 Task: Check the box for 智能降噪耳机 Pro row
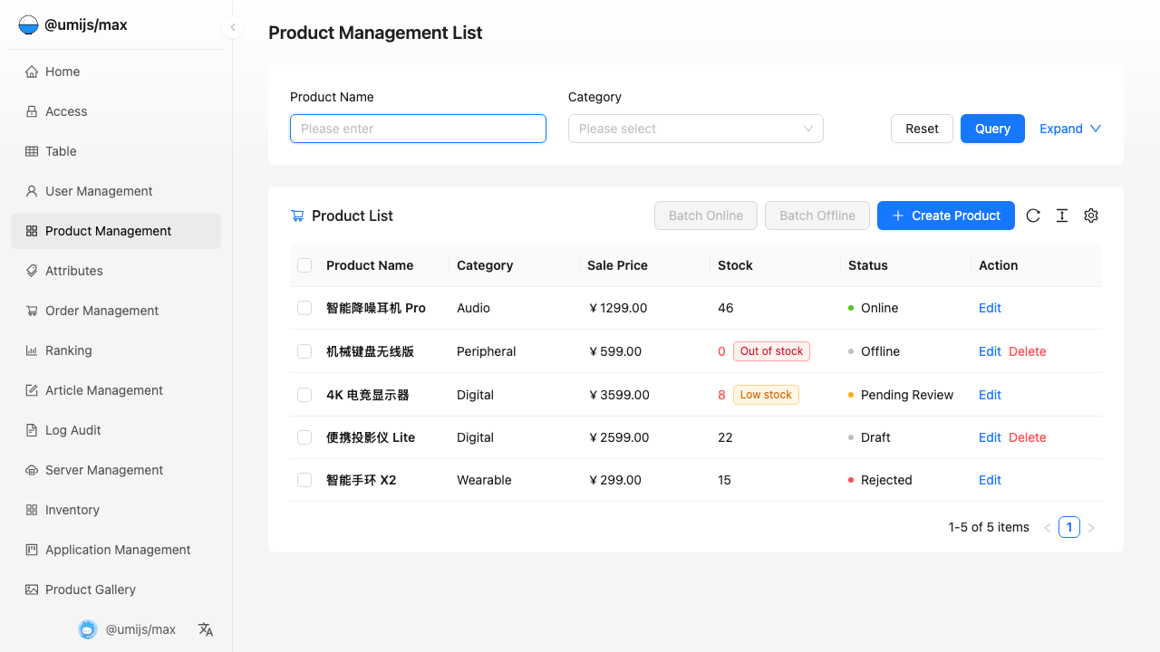click(304, 308)
